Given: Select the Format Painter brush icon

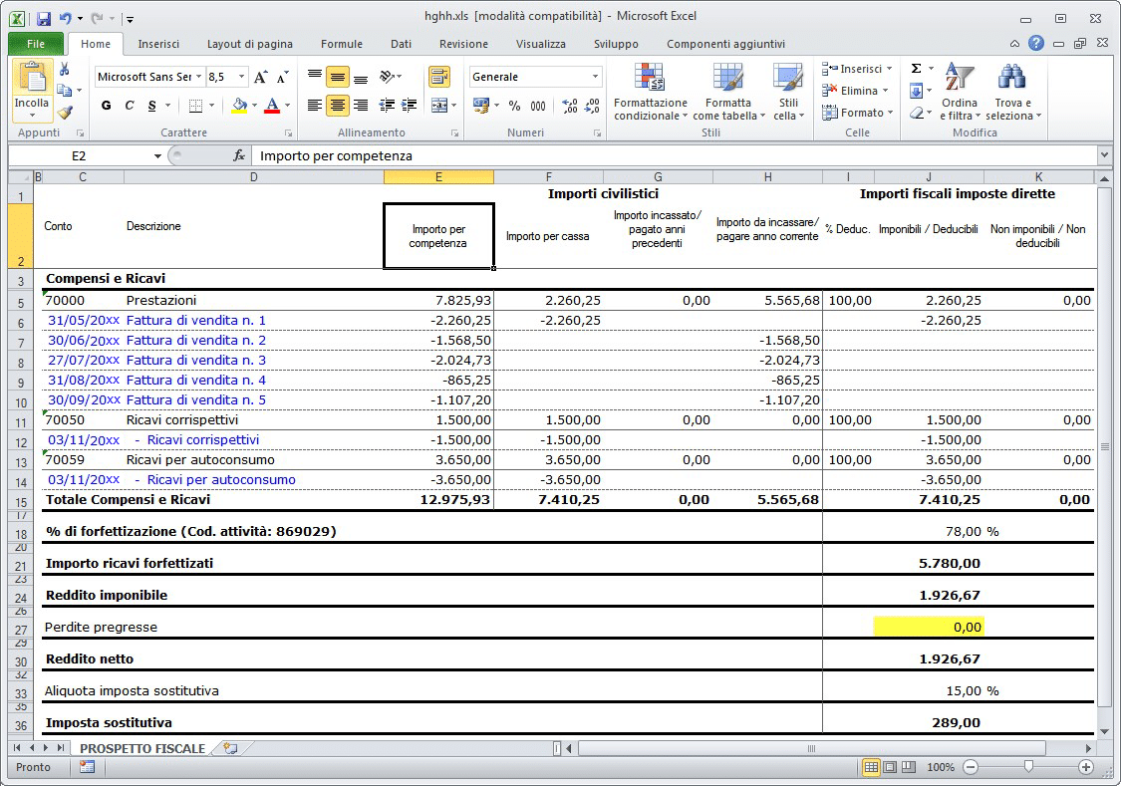Looking at the screenshot, I should [65, 113].
